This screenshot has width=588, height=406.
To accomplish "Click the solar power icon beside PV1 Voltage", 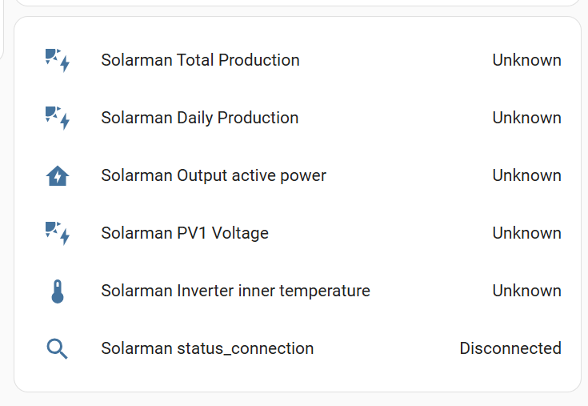I will pyautogui.click(x=58, y=233).
